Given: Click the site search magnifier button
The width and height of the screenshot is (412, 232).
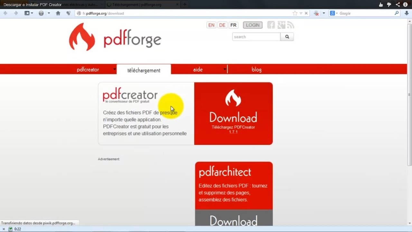Looking at the screenshot, I should point(287,37).
